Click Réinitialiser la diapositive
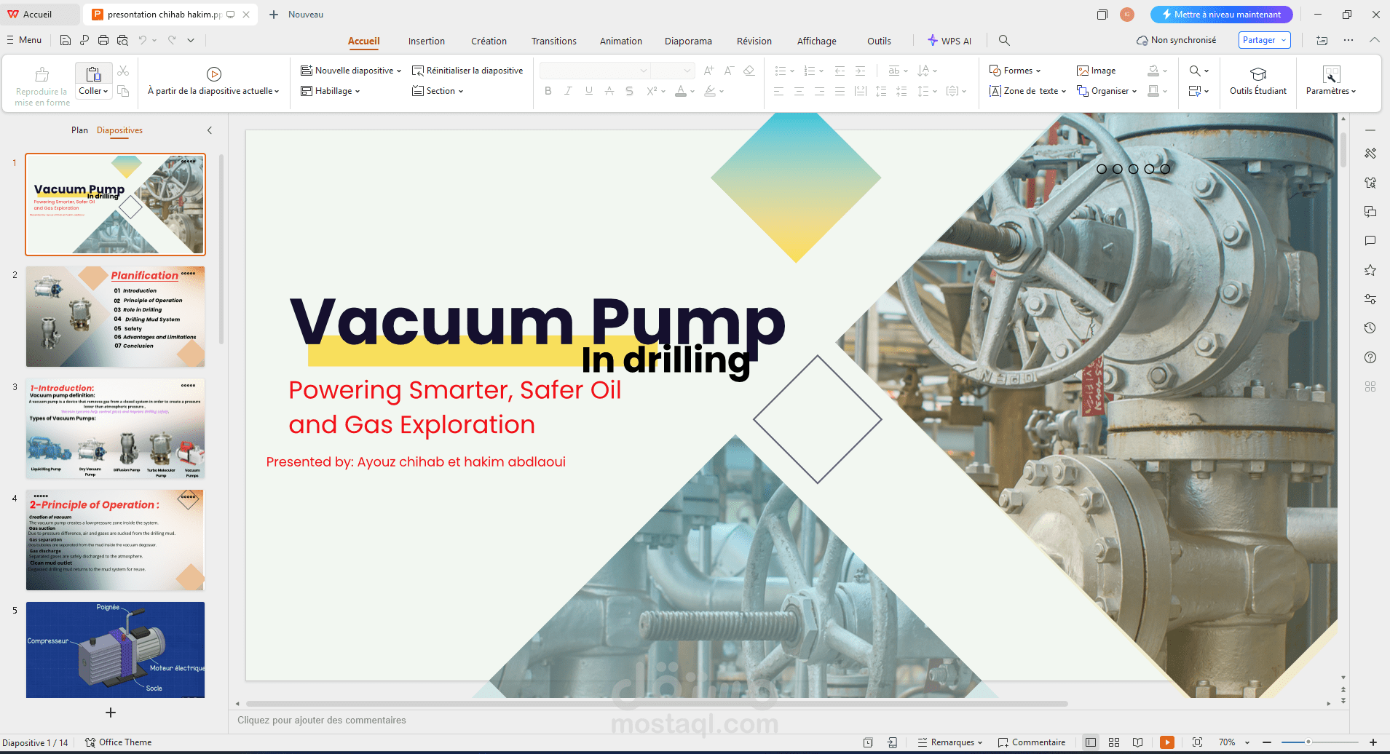The height and width of the screenshot is (754, 1390). pyautogui.click(x=467, y=71)
